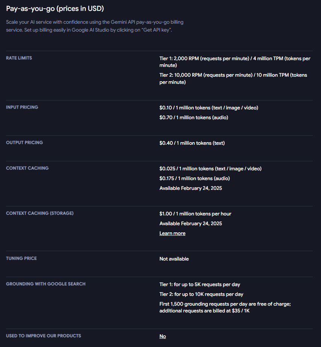
Task: Click the $0.40 output price text
Action: tap(192, 143)
